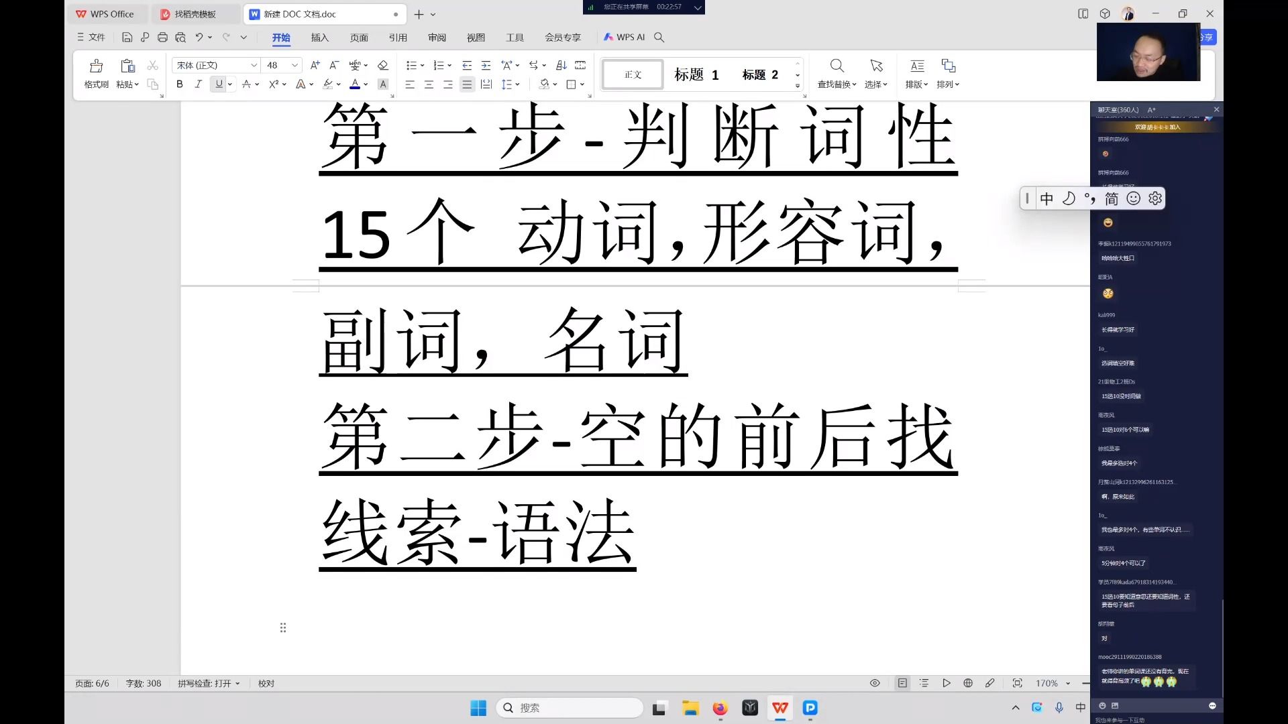1288x724 pixels.
Task: Switch to the 插入 tab
Action: tap(320, 38)
